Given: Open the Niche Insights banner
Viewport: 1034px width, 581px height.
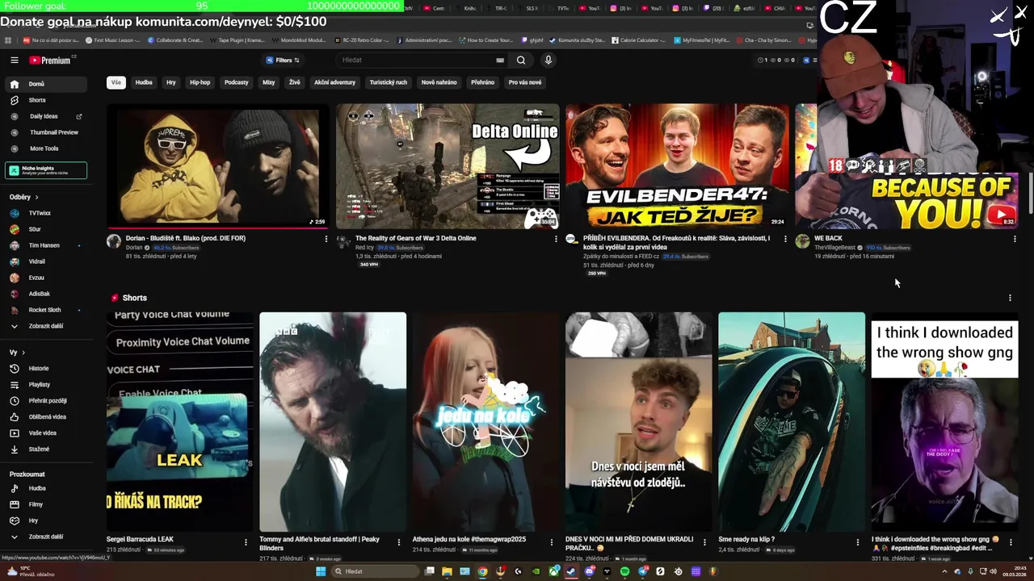Looking at the screenshot, I should point(45,170).
